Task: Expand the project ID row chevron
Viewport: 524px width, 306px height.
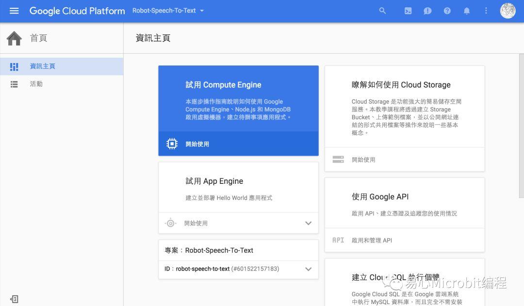Action: click(308, 269)
